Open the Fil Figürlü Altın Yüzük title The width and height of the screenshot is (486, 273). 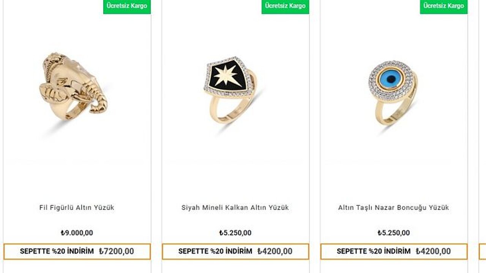pos(77,207)
